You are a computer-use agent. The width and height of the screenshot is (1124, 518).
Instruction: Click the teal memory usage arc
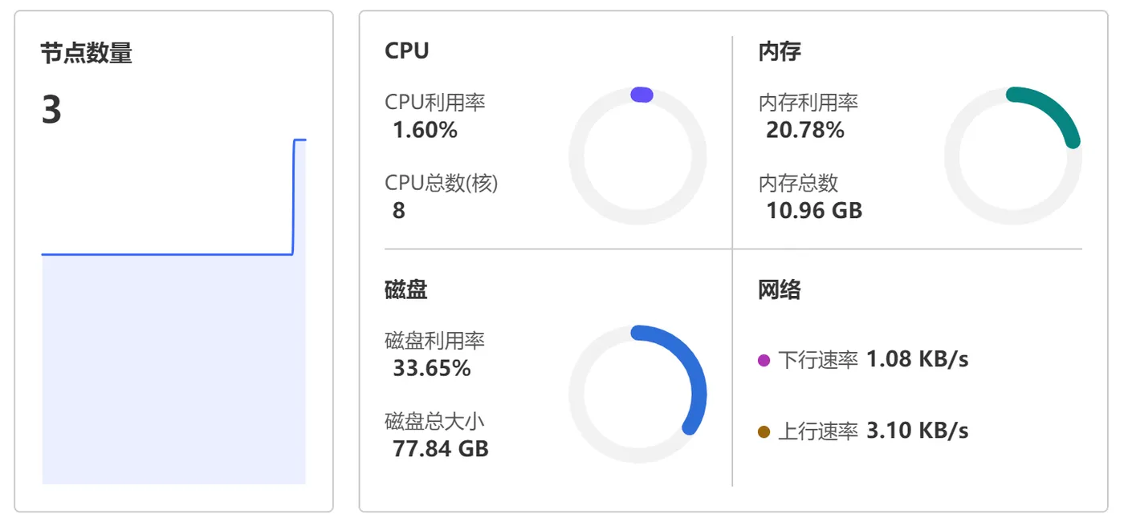click(1053, 110)
